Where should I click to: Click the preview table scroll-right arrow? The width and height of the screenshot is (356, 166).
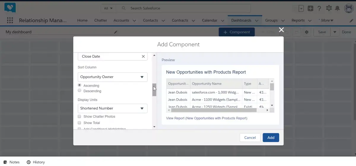point(267,110)
